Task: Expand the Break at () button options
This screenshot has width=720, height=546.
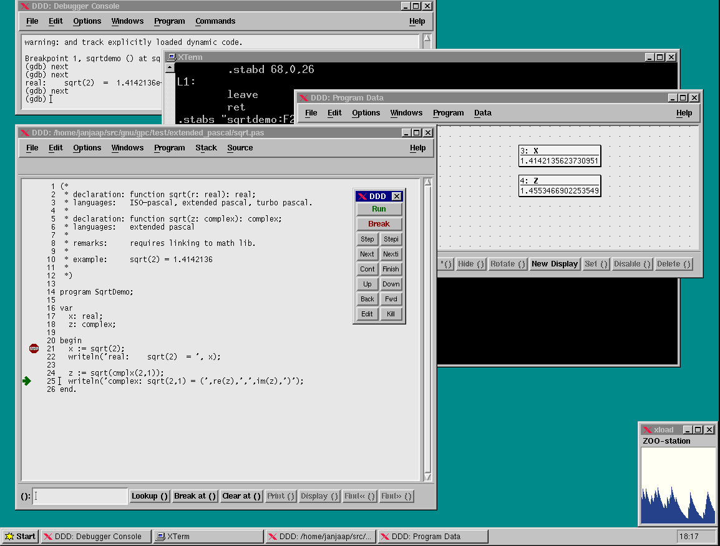Action: click(195, 496)
